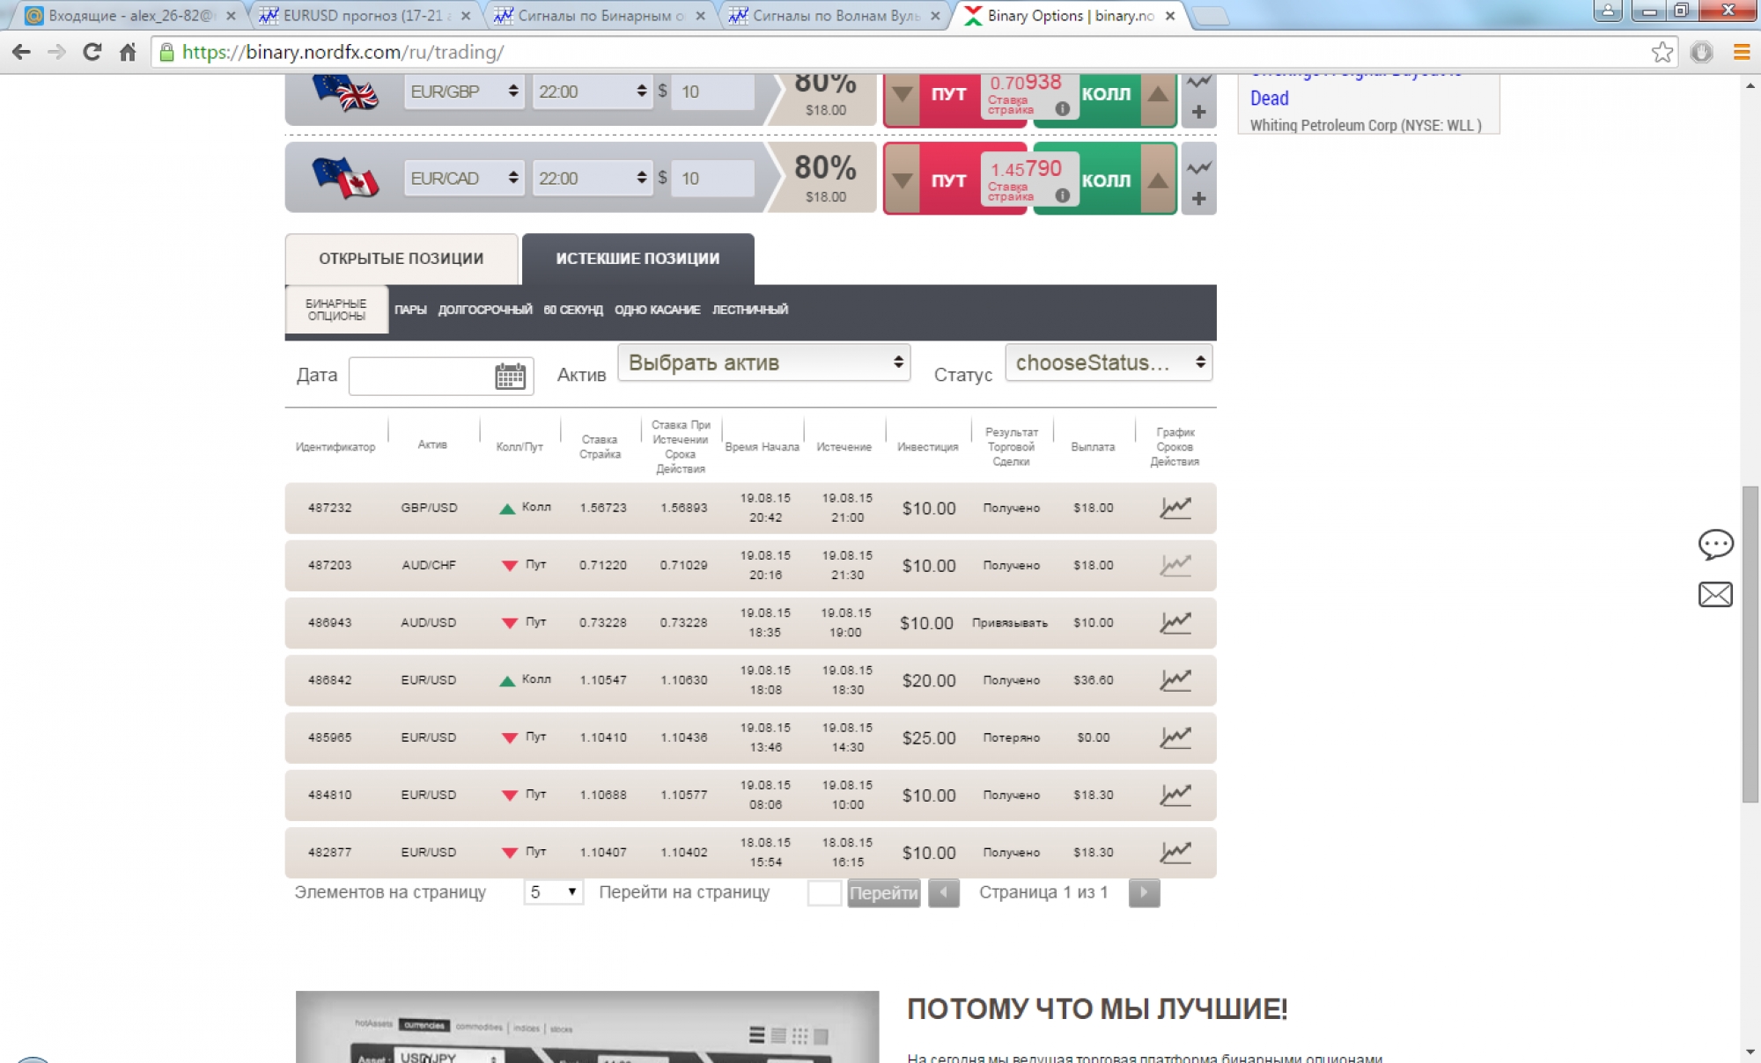1761x1063 pixels.
Task: Click the go-to-page number input field
Action: [x=824, y=893]
